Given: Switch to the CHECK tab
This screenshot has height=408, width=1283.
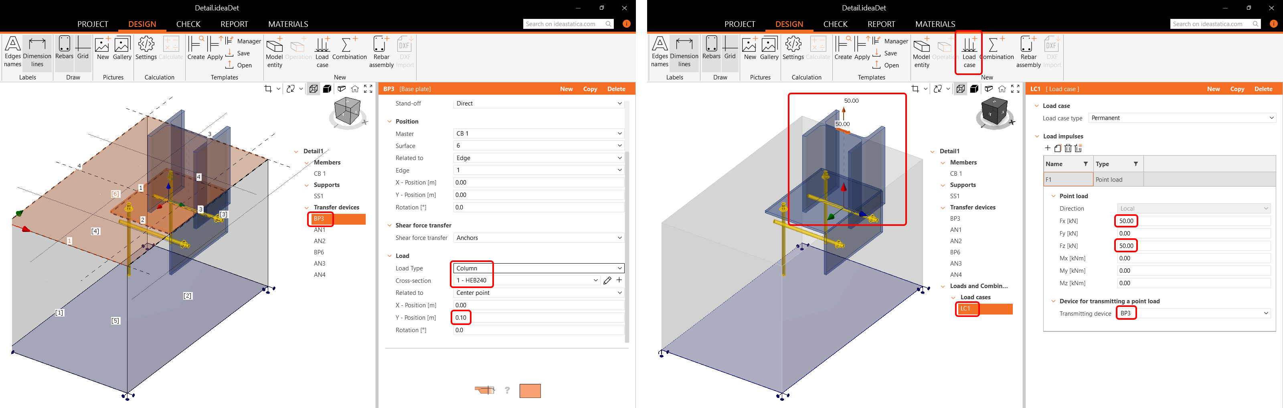Looking at the screenshot, I should click(188, 23).
